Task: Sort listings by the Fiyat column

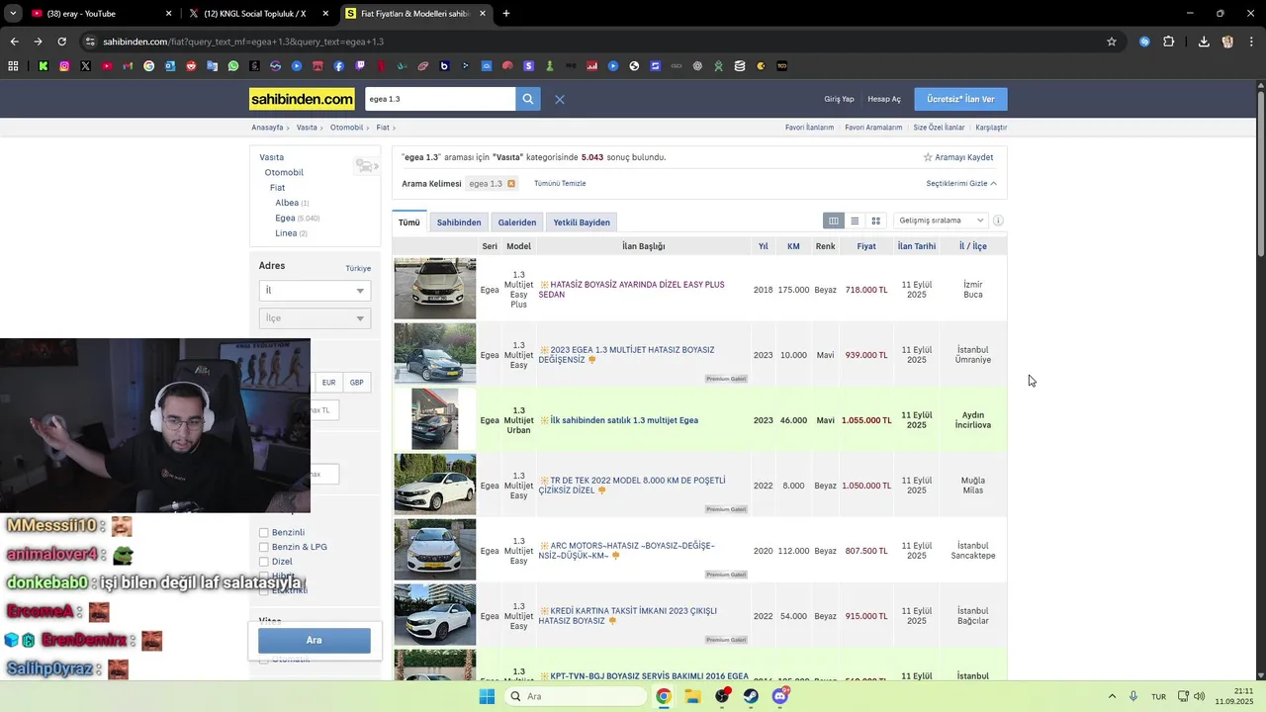Action: [x=866, y=246]
